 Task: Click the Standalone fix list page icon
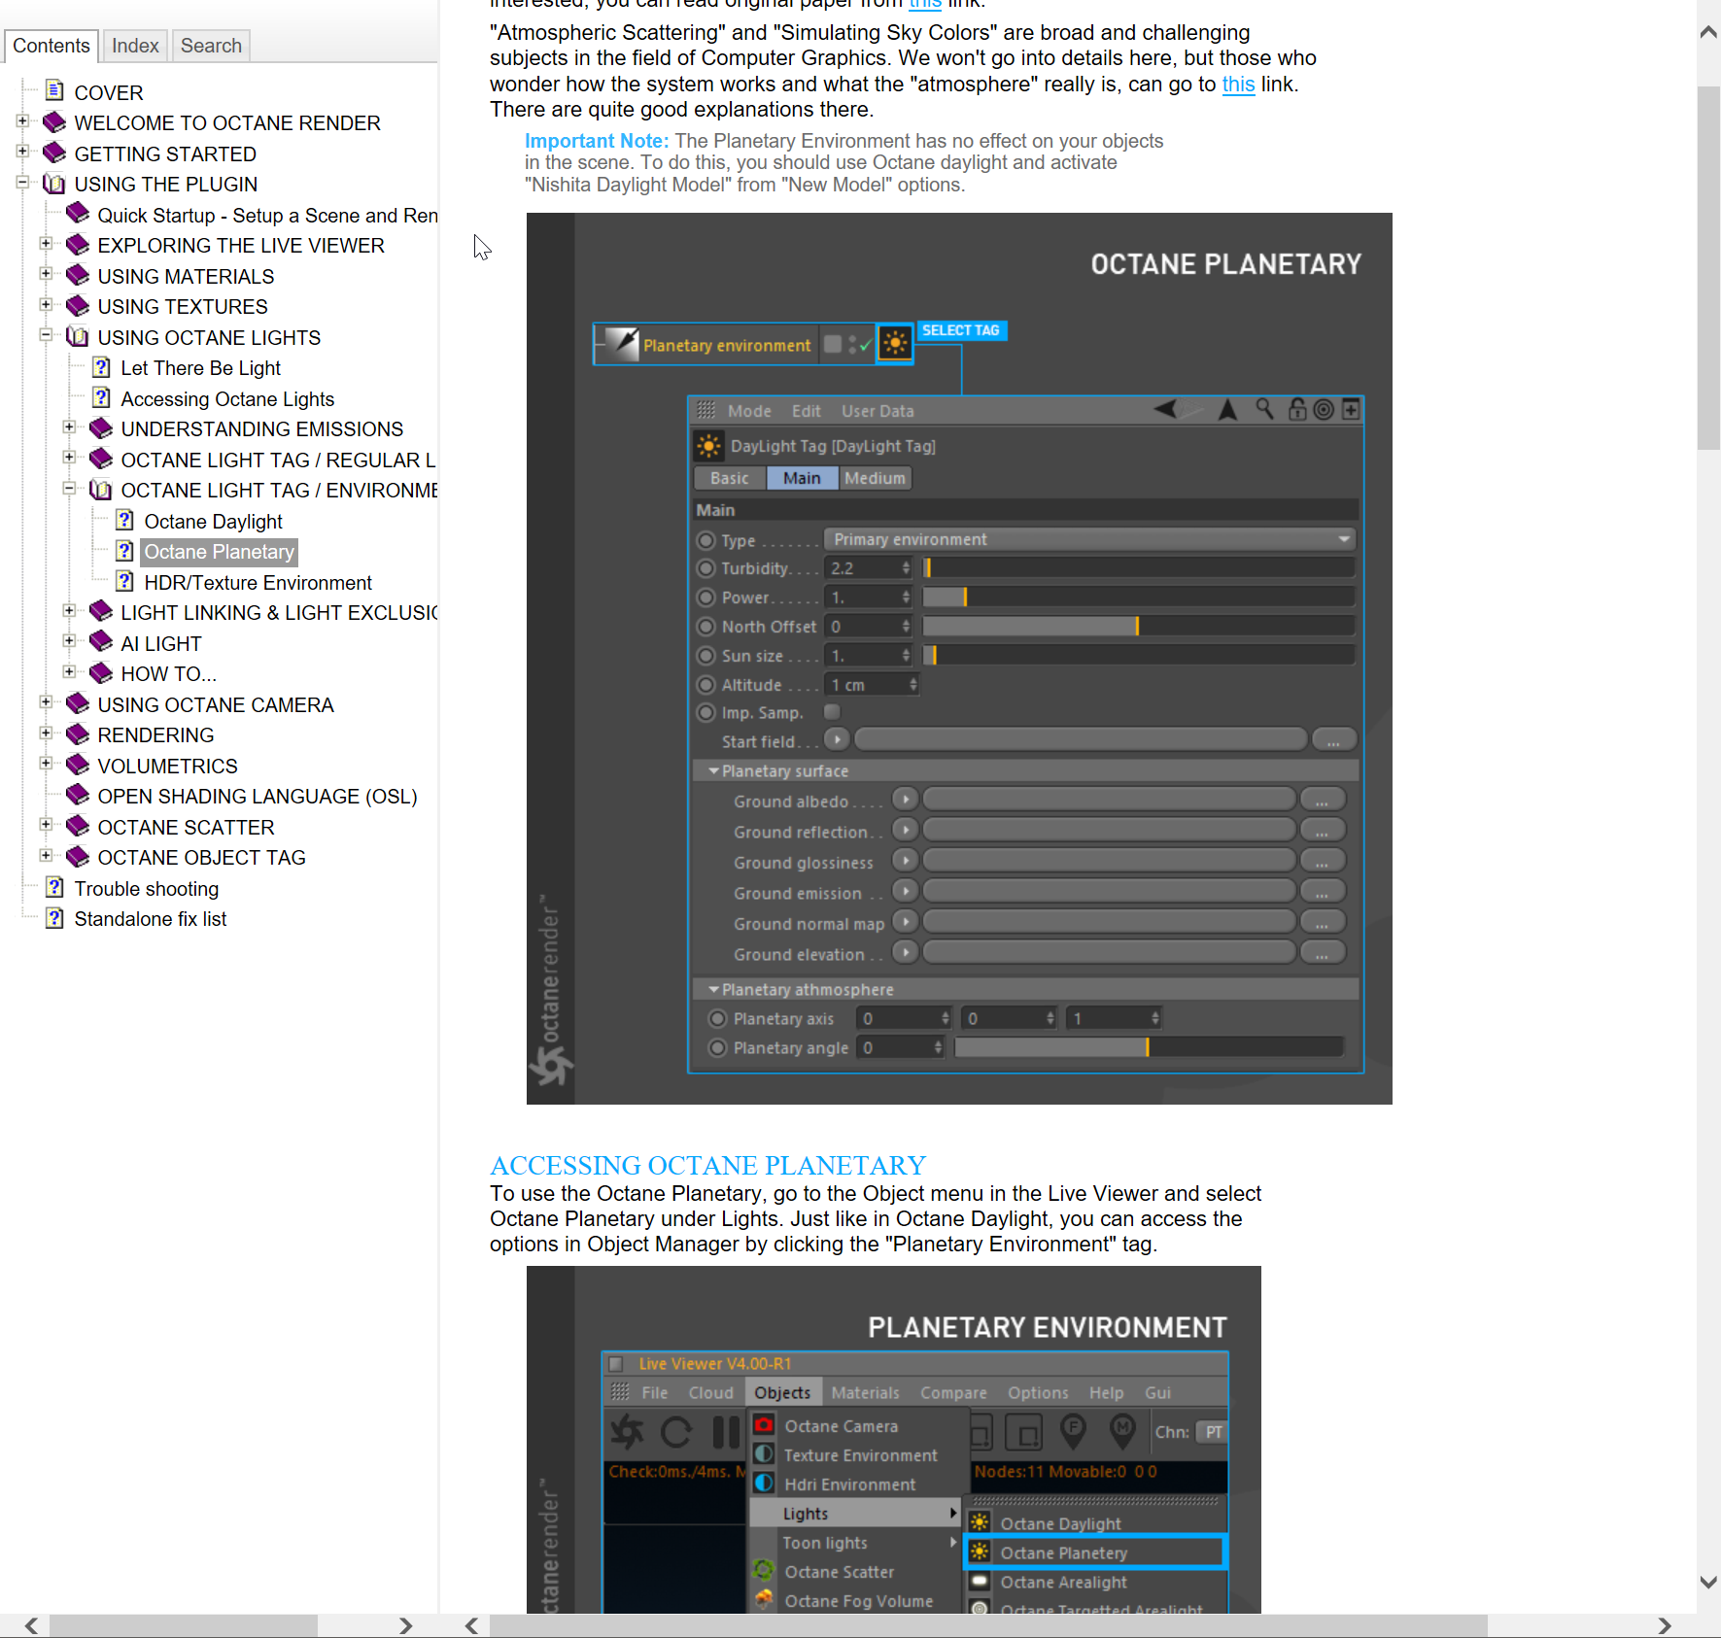[x=55, y=918]
